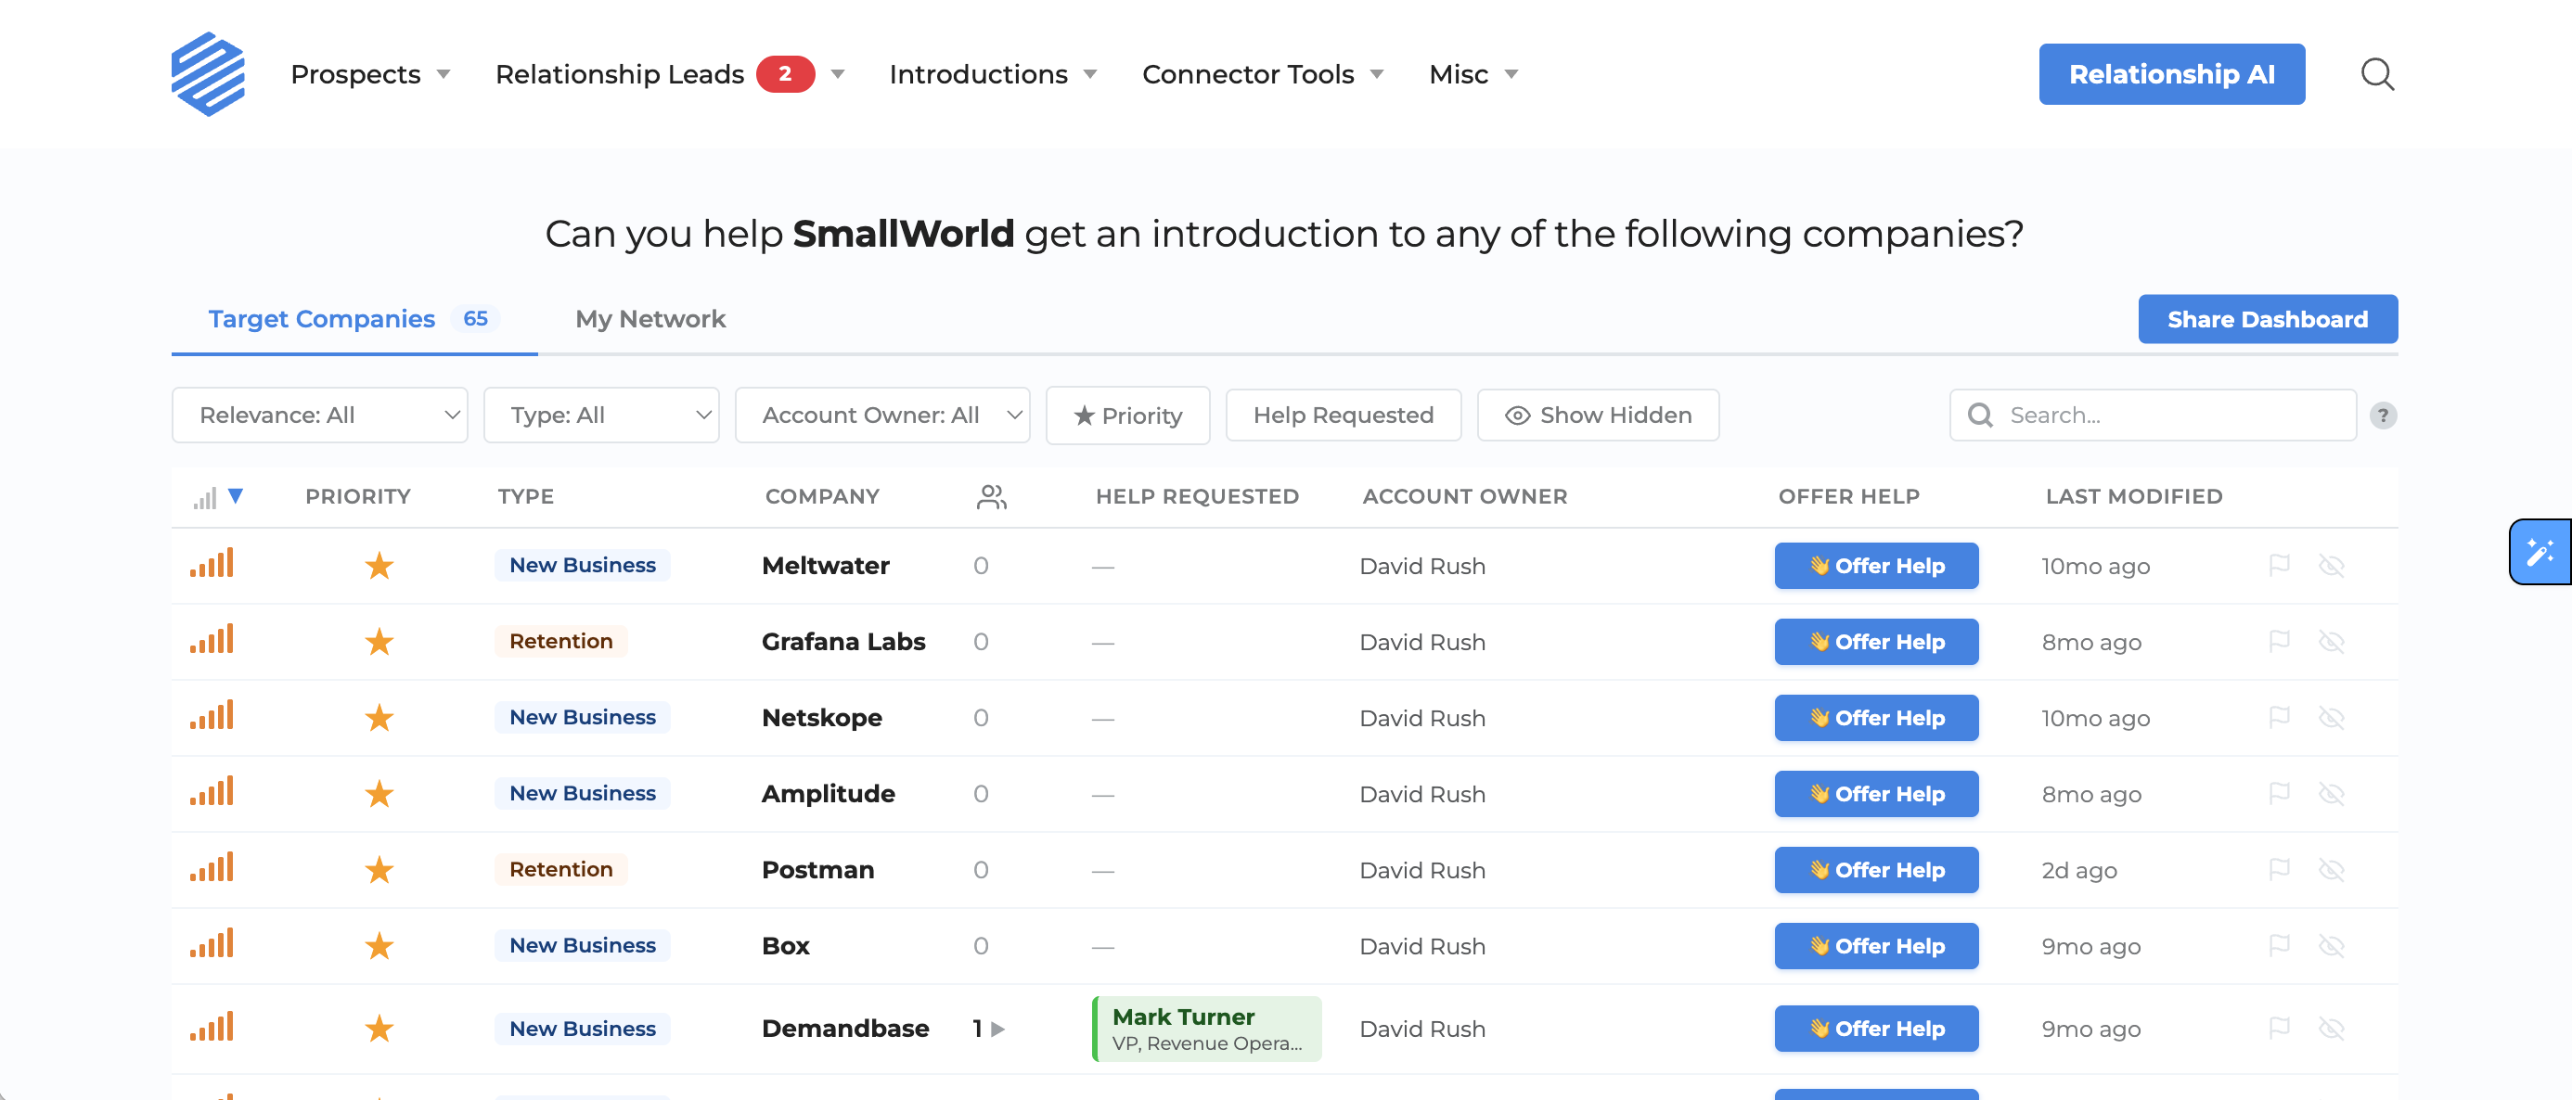2572x1100 pixels.
Task: Hide the Grafana Labs row
Action: click(2334, 642)
